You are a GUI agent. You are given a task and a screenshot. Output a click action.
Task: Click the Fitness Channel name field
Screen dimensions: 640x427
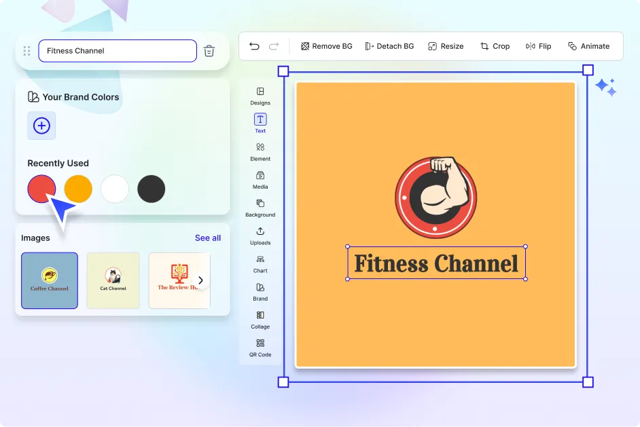(x=117, y=51)
